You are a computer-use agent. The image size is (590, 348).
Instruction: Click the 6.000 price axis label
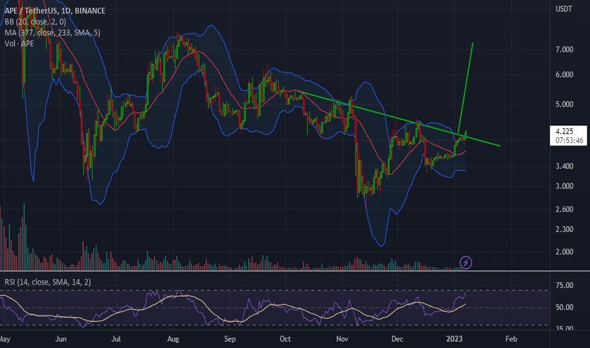(565, 75)
